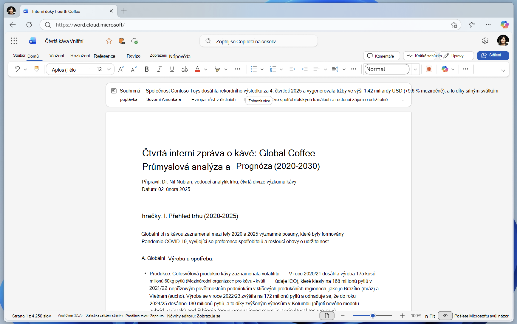Toggle italic formatting
The width and height of the screenshot is (517, 324).
159,69
